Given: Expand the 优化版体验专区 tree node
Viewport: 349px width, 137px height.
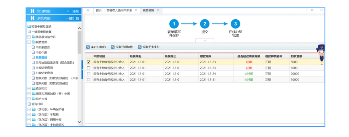Looking at the screenshot, I should pyautogui.click(x=29, y=37).
